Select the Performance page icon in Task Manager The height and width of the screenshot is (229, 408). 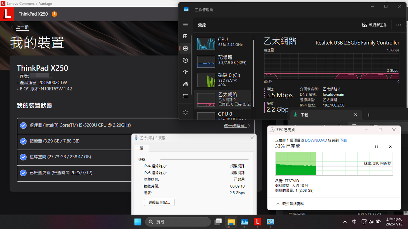pyautogui.click(x=186, y=48)
